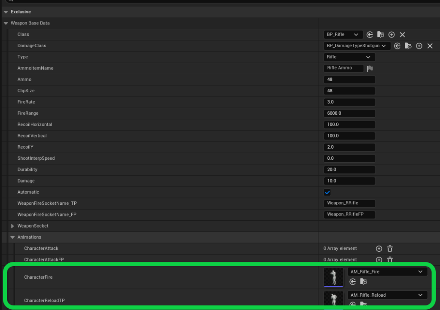Screen dimensions: 440x310
Task: Click the flag icon beside AmmoItemName
Action: coord(370,68)
